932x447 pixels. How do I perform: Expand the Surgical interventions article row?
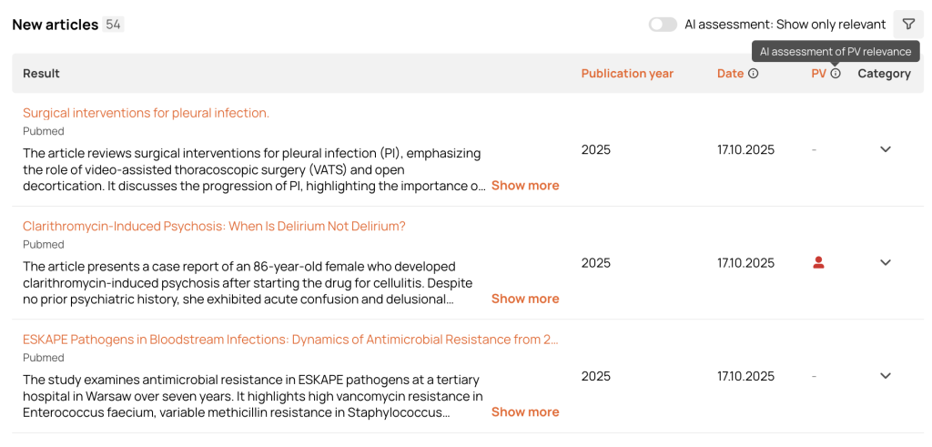pyautogui.click(x=885, y=149)
